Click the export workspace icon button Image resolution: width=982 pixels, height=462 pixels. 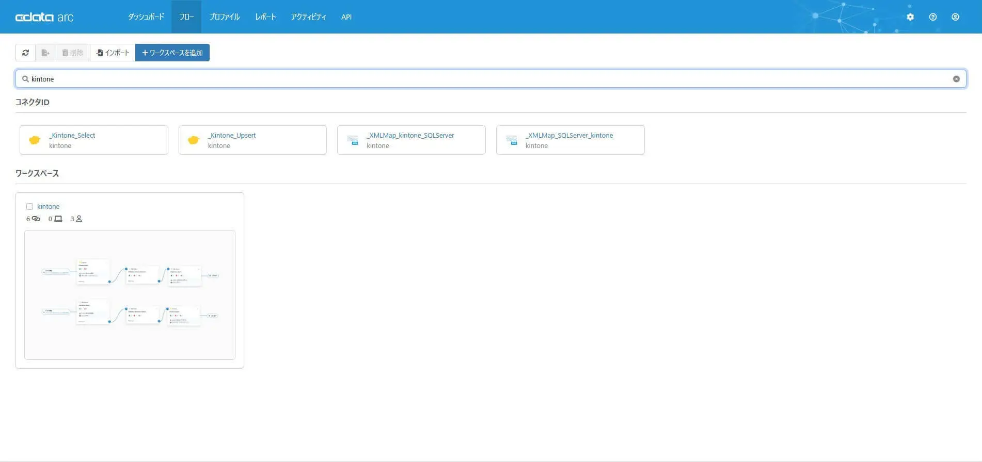point(45,53)
